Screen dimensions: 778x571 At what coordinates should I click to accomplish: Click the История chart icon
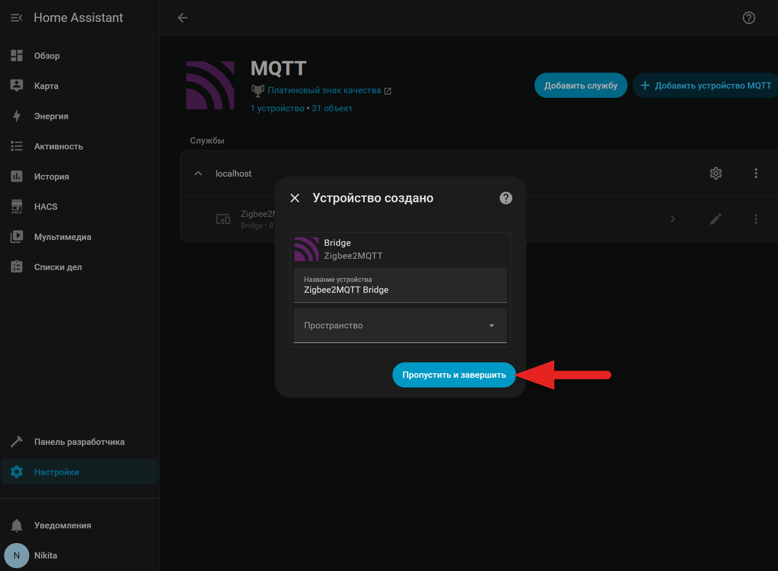pyautogui.click(x=17, y=176)
